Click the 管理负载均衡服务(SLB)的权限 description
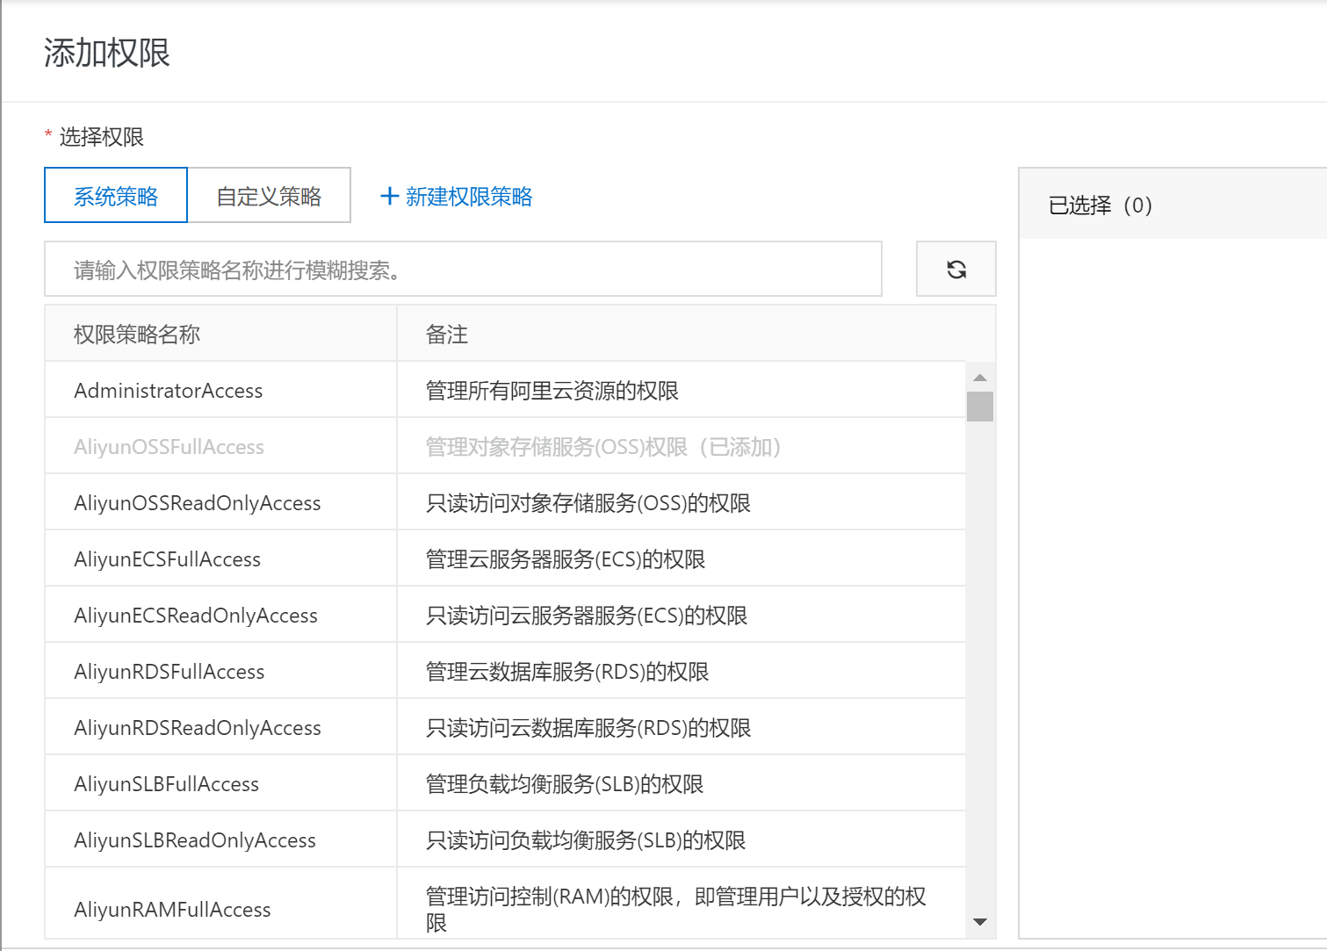This screenshot has width=1327, height=951. pos(565,784)
